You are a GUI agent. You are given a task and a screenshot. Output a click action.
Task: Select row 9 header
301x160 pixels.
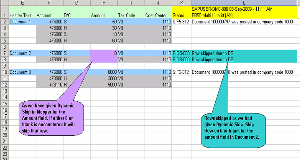(x=5, y=66)
